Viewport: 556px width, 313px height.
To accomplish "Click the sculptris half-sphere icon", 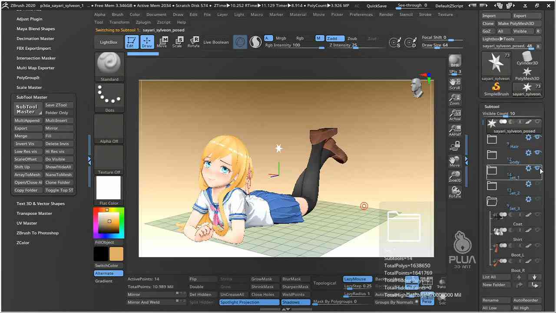I will (255, 42).
